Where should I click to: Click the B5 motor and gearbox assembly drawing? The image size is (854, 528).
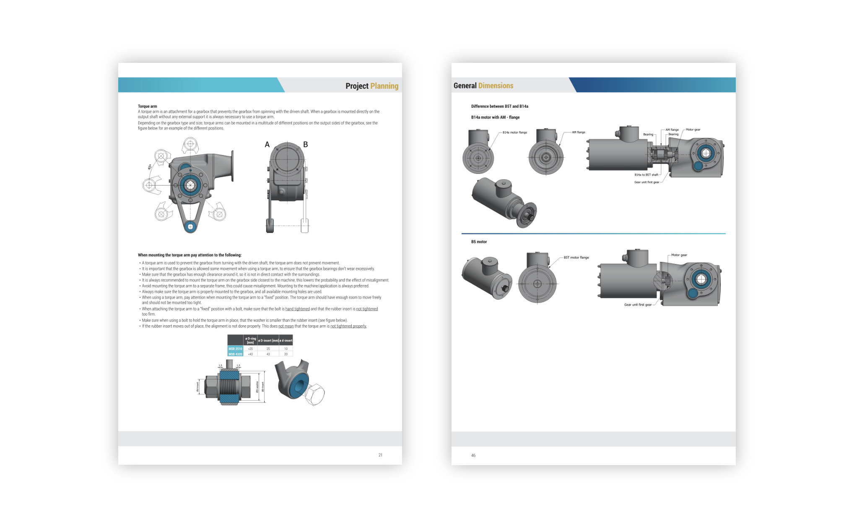click(659, 278)
